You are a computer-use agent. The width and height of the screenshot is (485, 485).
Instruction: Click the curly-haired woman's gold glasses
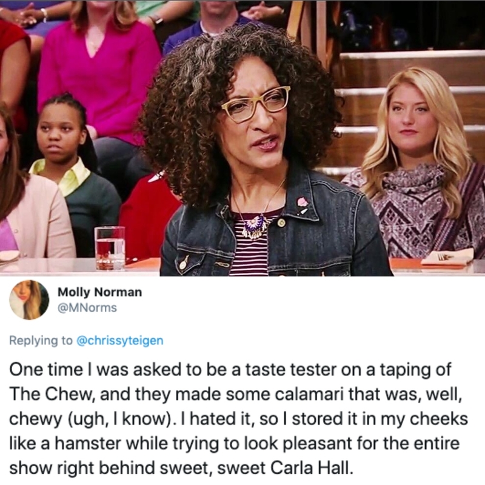coord(256,104)
